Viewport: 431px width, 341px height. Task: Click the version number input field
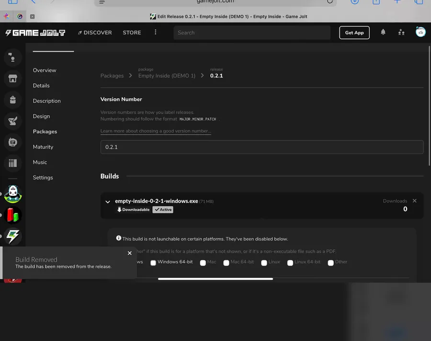(x=262, y=147)
